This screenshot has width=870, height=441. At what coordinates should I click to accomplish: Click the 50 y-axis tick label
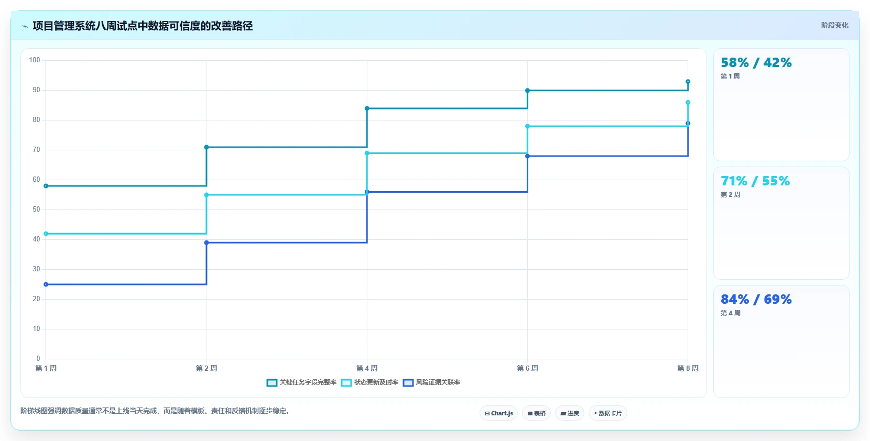pos(36,210)
